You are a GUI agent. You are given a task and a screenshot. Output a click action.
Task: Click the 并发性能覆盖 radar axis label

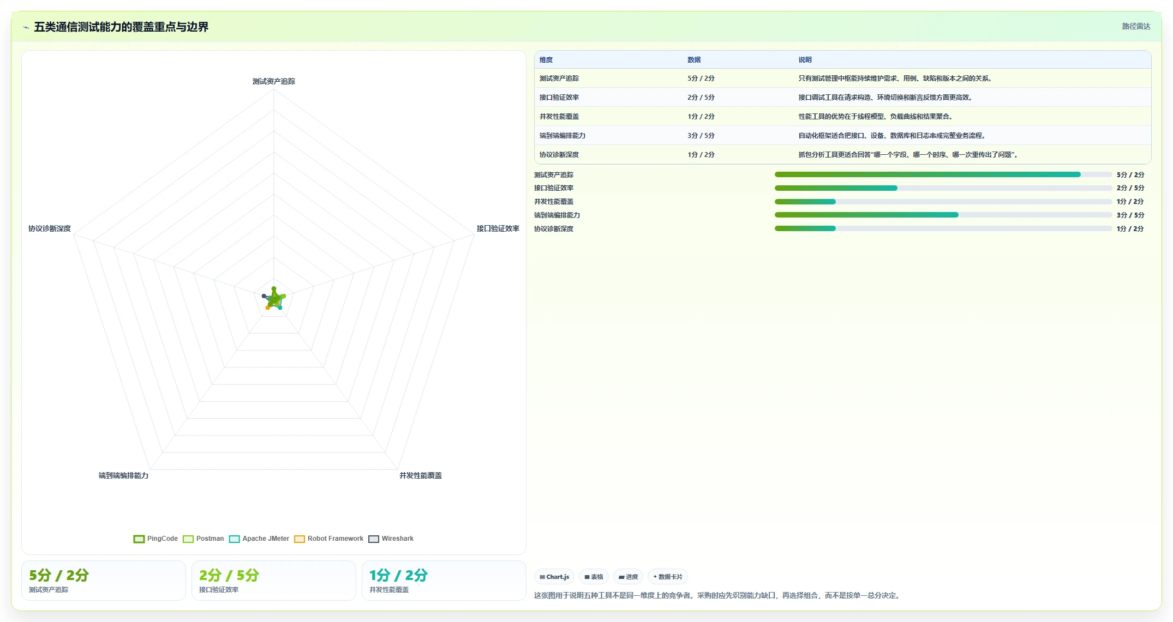tap(421, 475)
